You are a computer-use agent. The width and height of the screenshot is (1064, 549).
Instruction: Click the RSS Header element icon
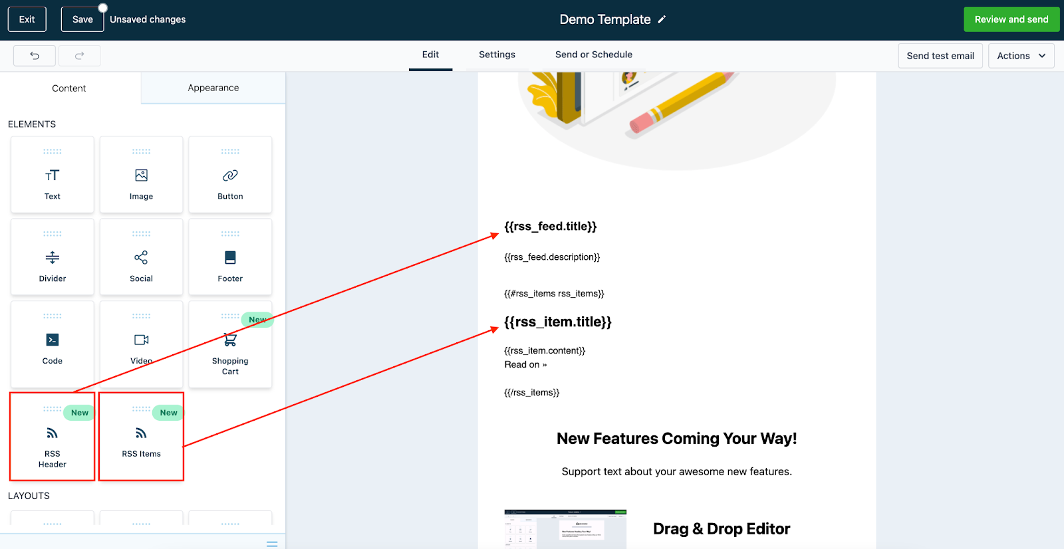pyautogui.click(x=52, y=433)
